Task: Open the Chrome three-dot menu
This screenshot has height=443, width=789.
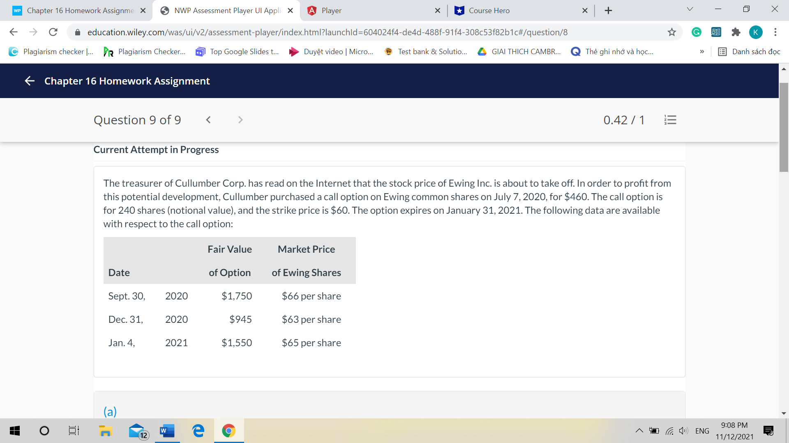Action: (x=775, y=32)
